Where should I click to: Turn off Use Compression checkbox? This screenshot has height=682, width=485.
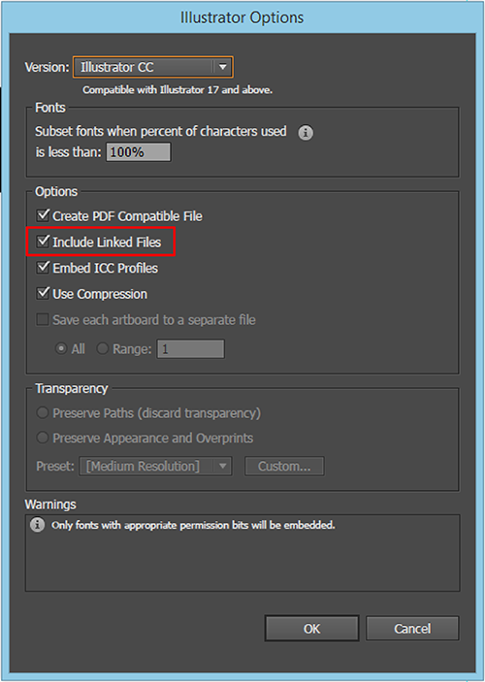point(43,293)
